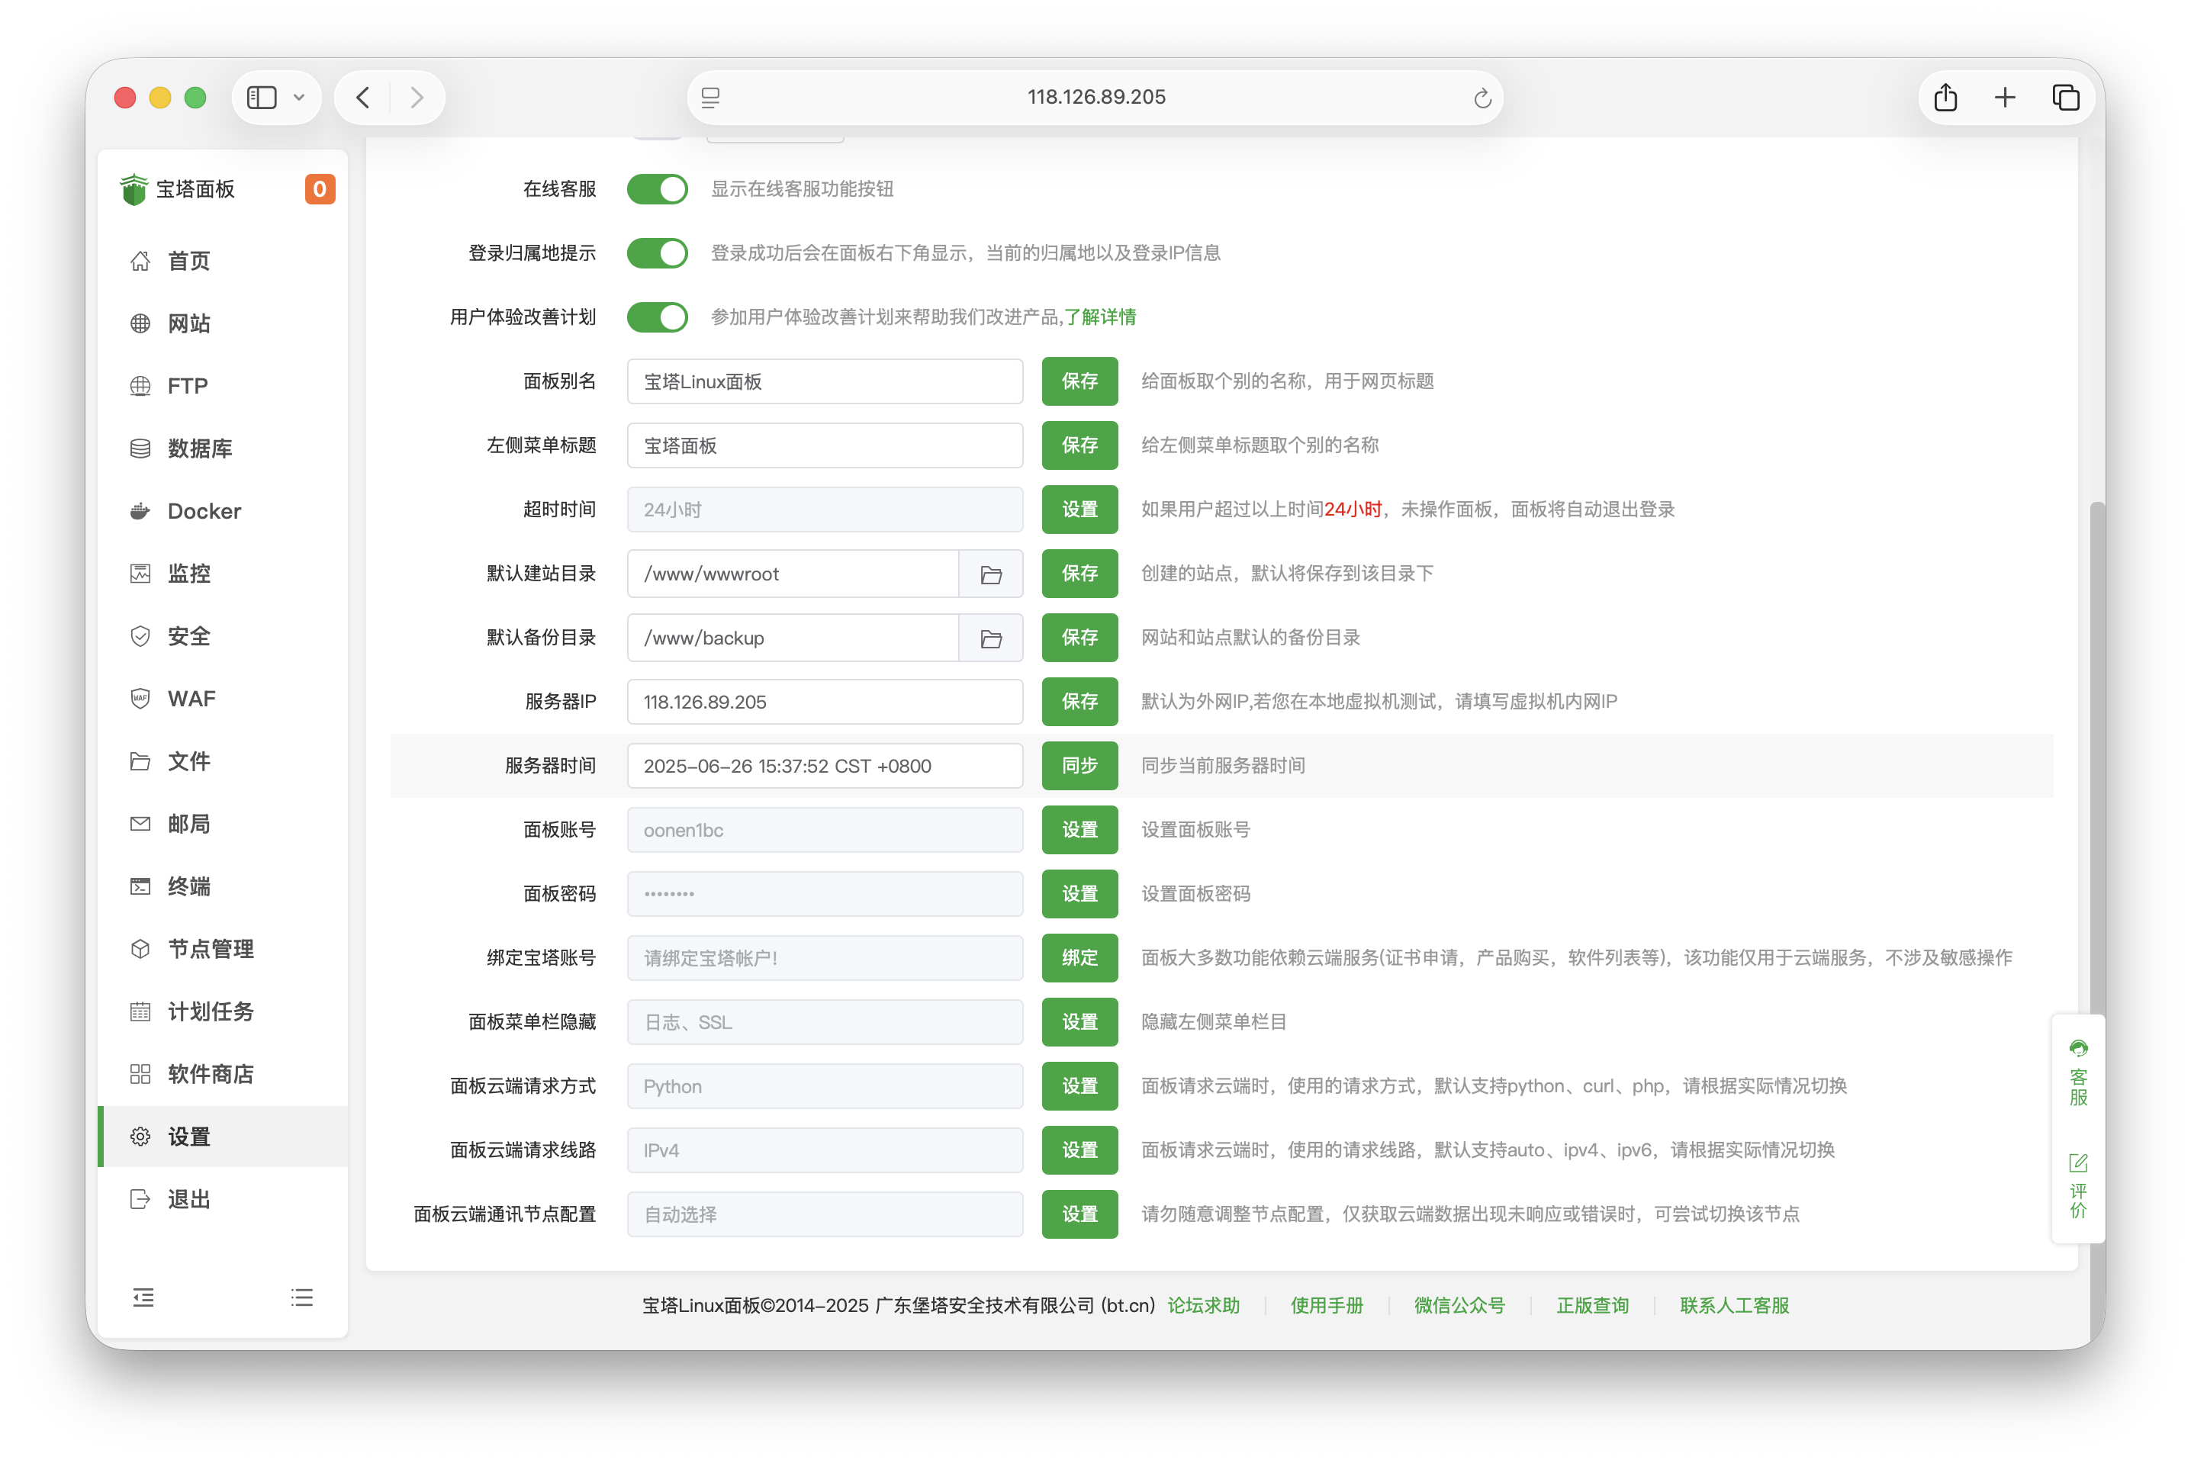Open Docker from the sidebar
Viewport: 2191px width, 1463px height.
coord(204,510)
